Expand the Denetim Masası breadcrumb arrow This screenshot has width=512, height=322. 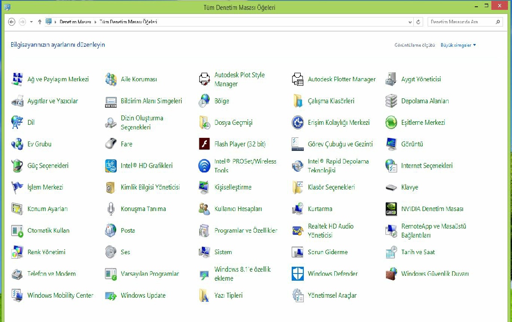tap(95, 22)
